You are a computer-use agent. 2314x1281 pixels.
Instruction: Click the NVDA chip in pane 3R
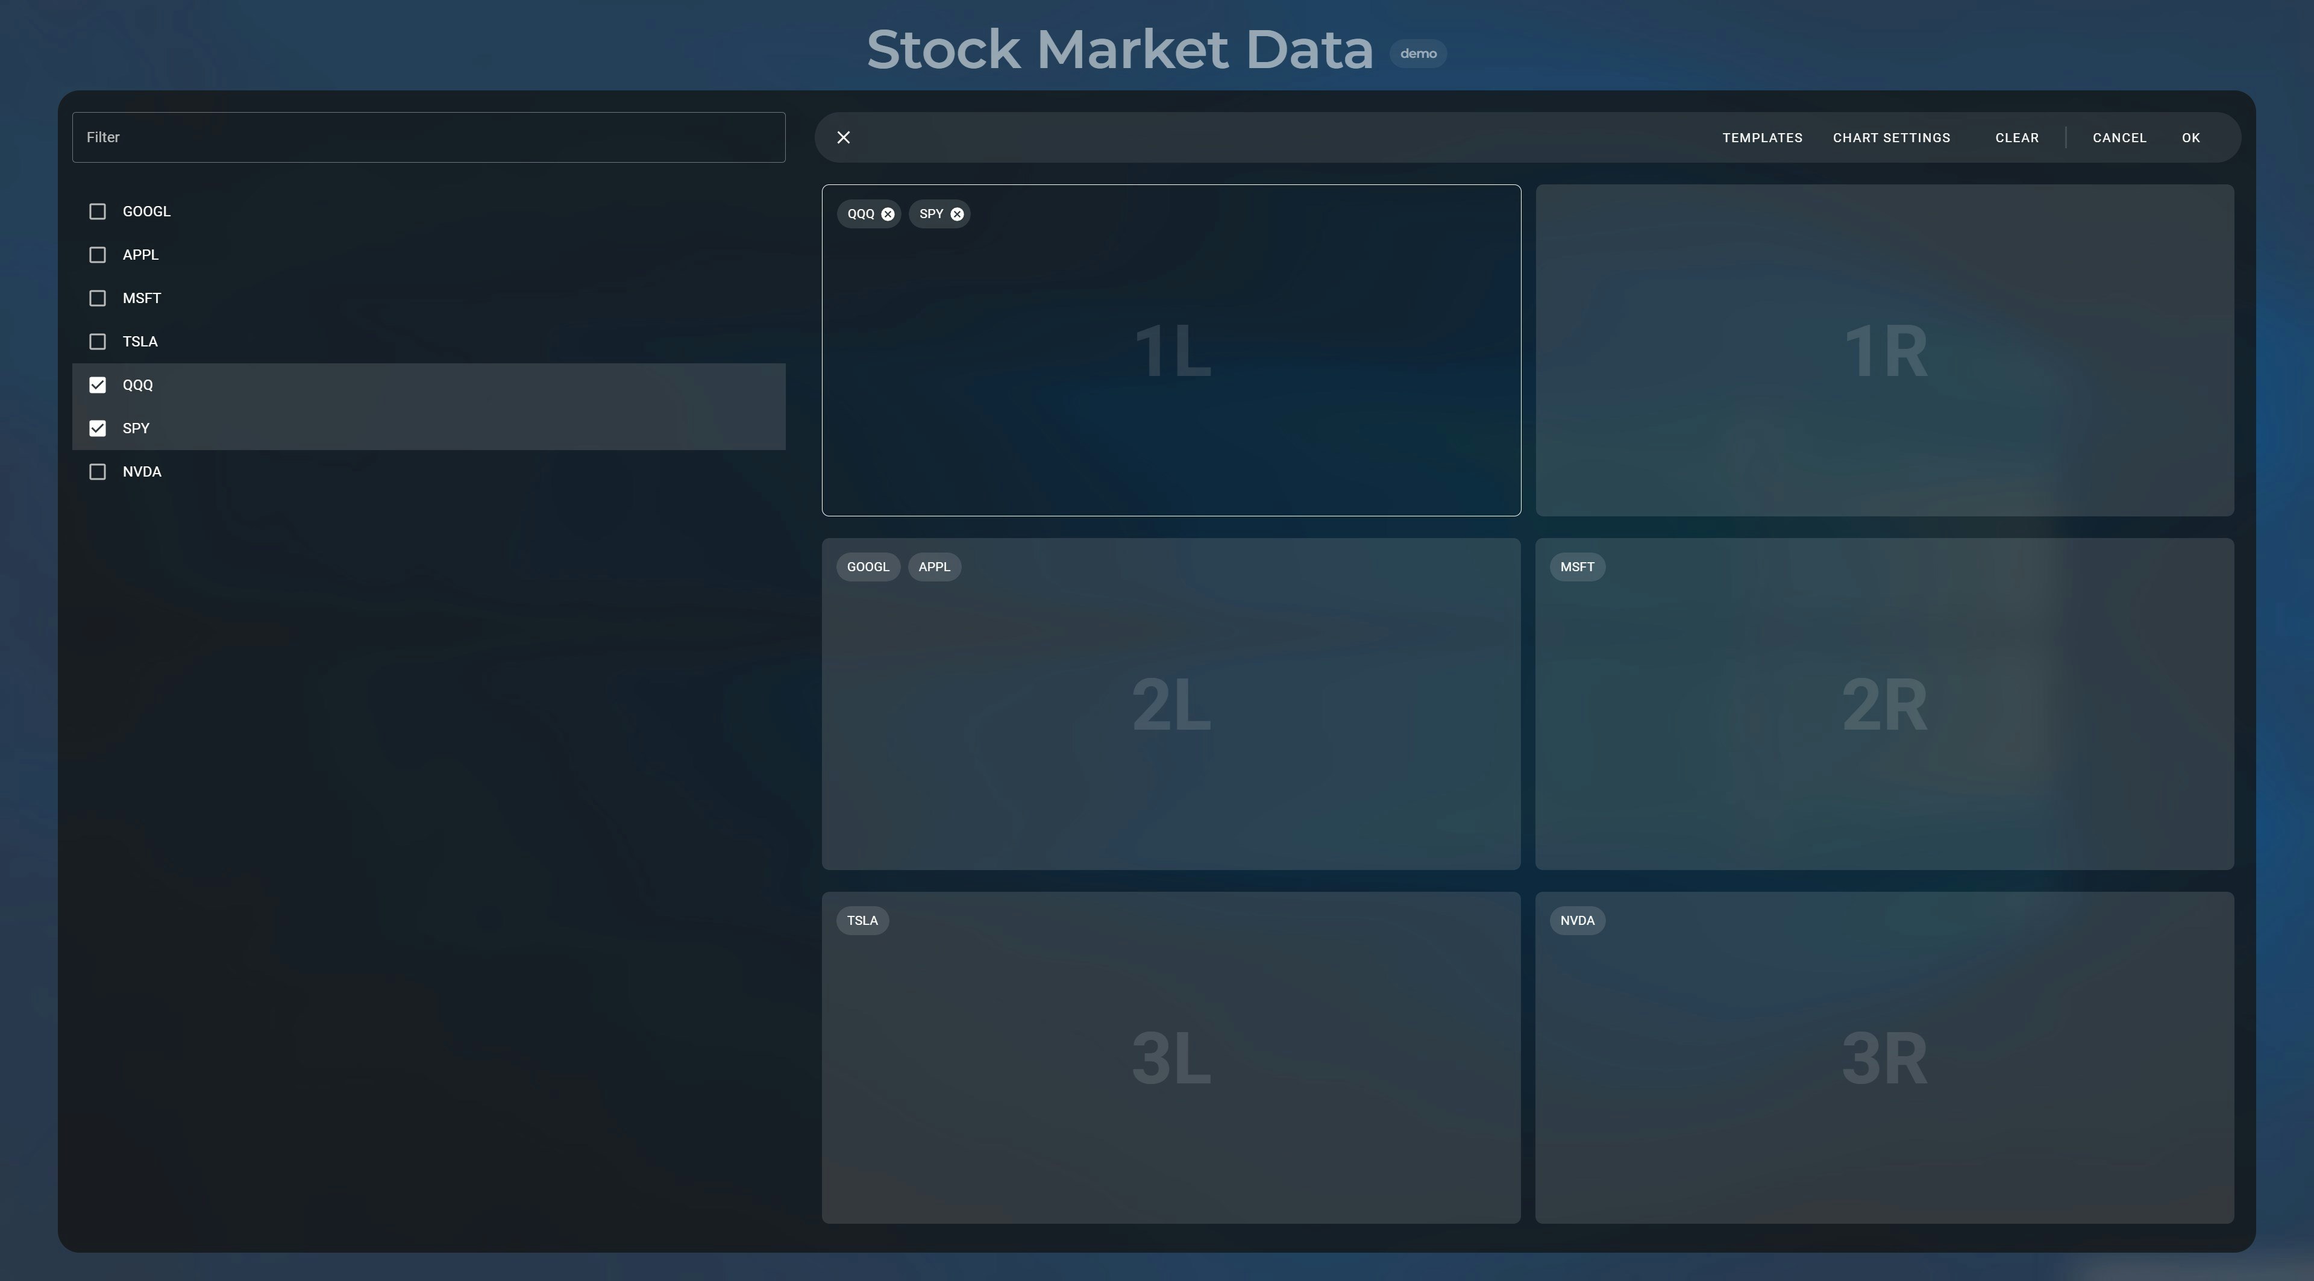[x=1576, y=920]
